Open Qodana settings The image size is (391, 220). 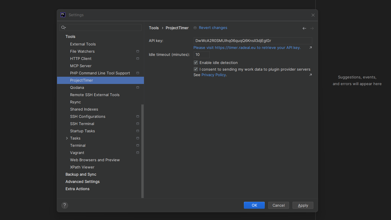pyautogui.click(x=77, y=87)
